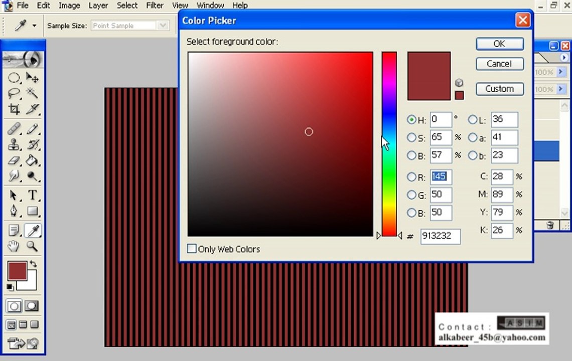Select the Lasso tool
572x361 pixels.
(x=14, y=93)
